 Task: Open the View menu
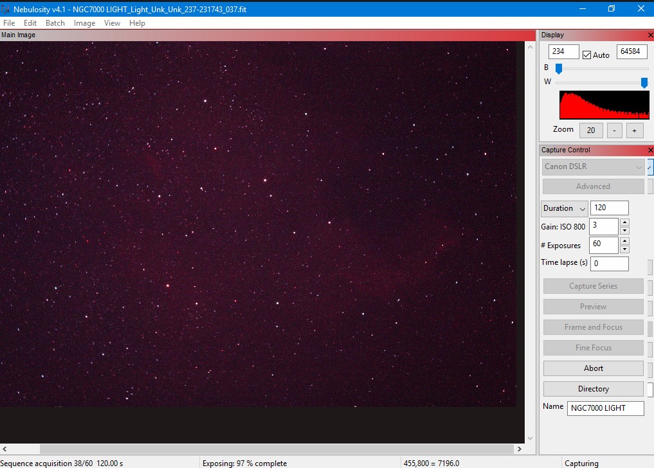112,23
